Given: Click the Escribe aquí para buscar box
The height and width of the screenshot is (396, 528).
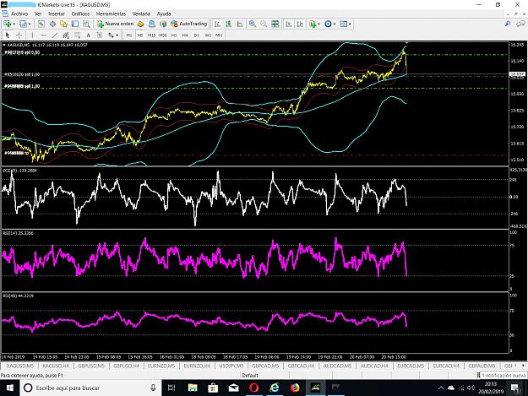Looking at the screenshot, I should click(90, 388).
